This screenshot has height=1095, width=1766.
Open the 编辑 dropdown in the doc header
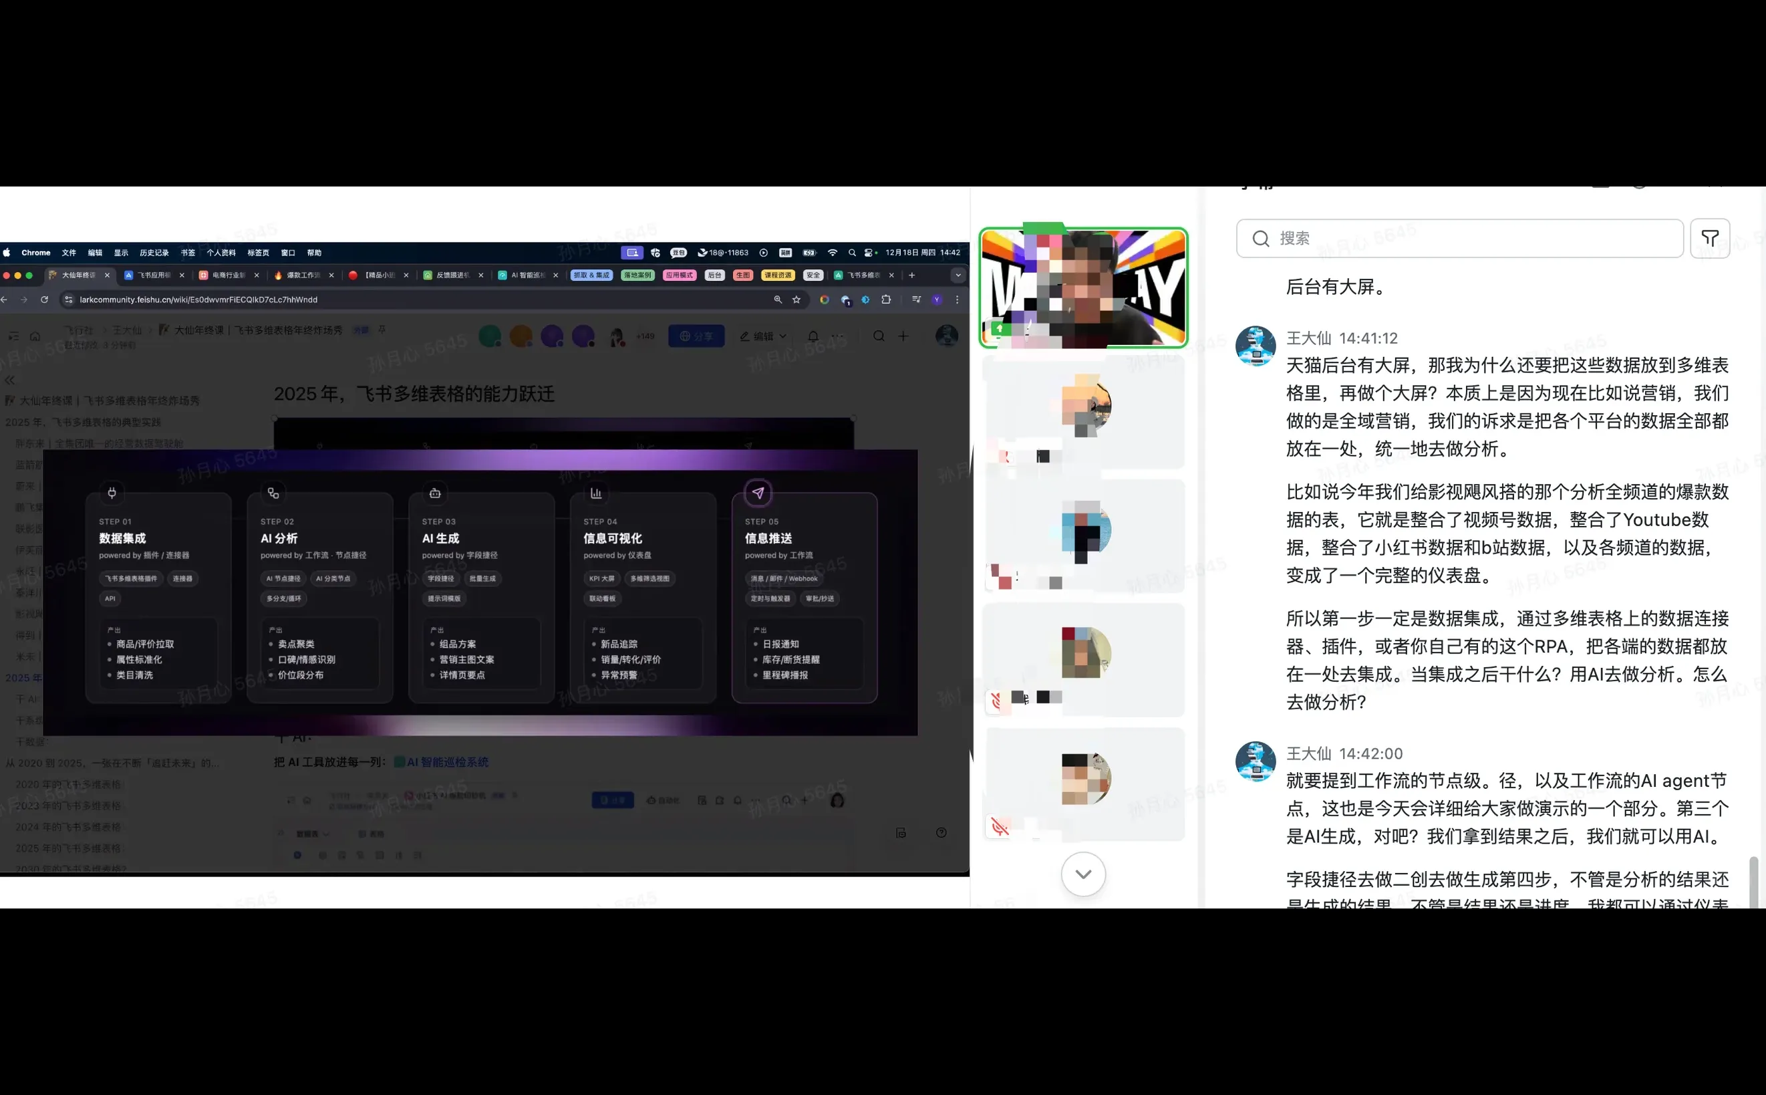coord(764,336)
